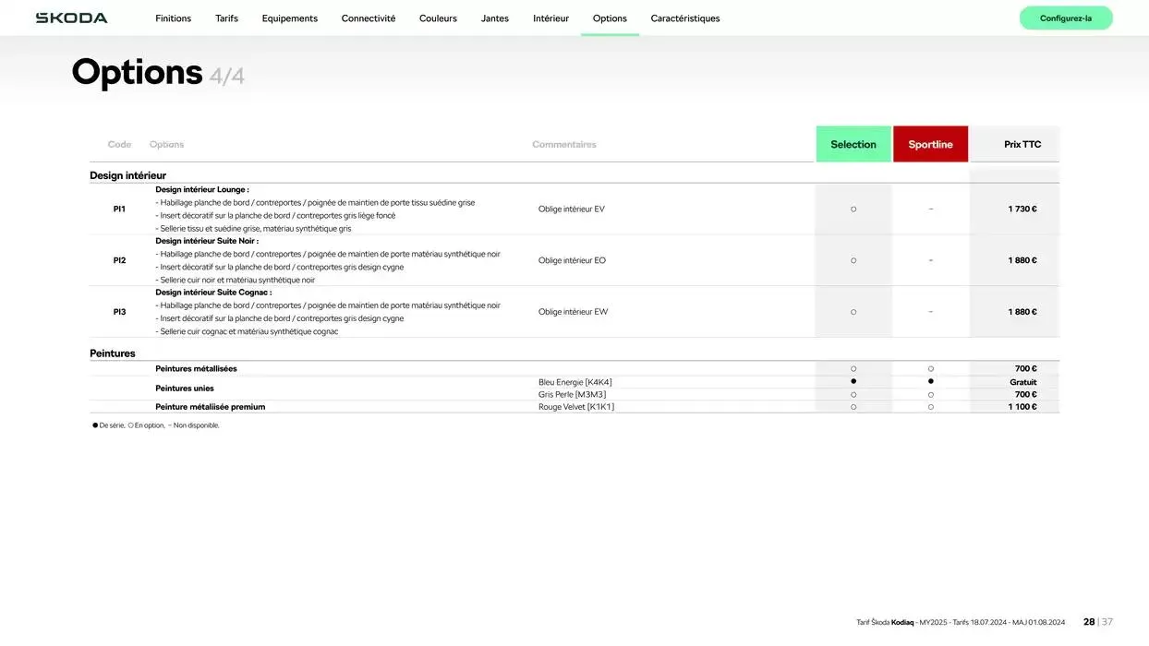Open the Connectivité tab

(368, 18)
